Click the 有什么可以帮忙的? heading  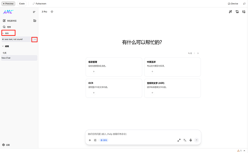coord(142,42)
